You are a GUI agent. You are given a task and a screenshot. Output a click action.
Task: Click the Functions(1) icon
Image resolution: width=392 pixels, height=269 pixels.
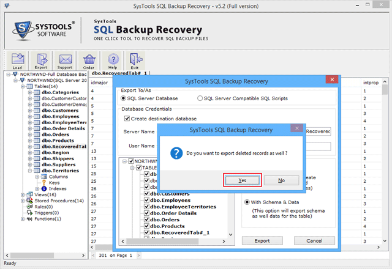(30, 219)
